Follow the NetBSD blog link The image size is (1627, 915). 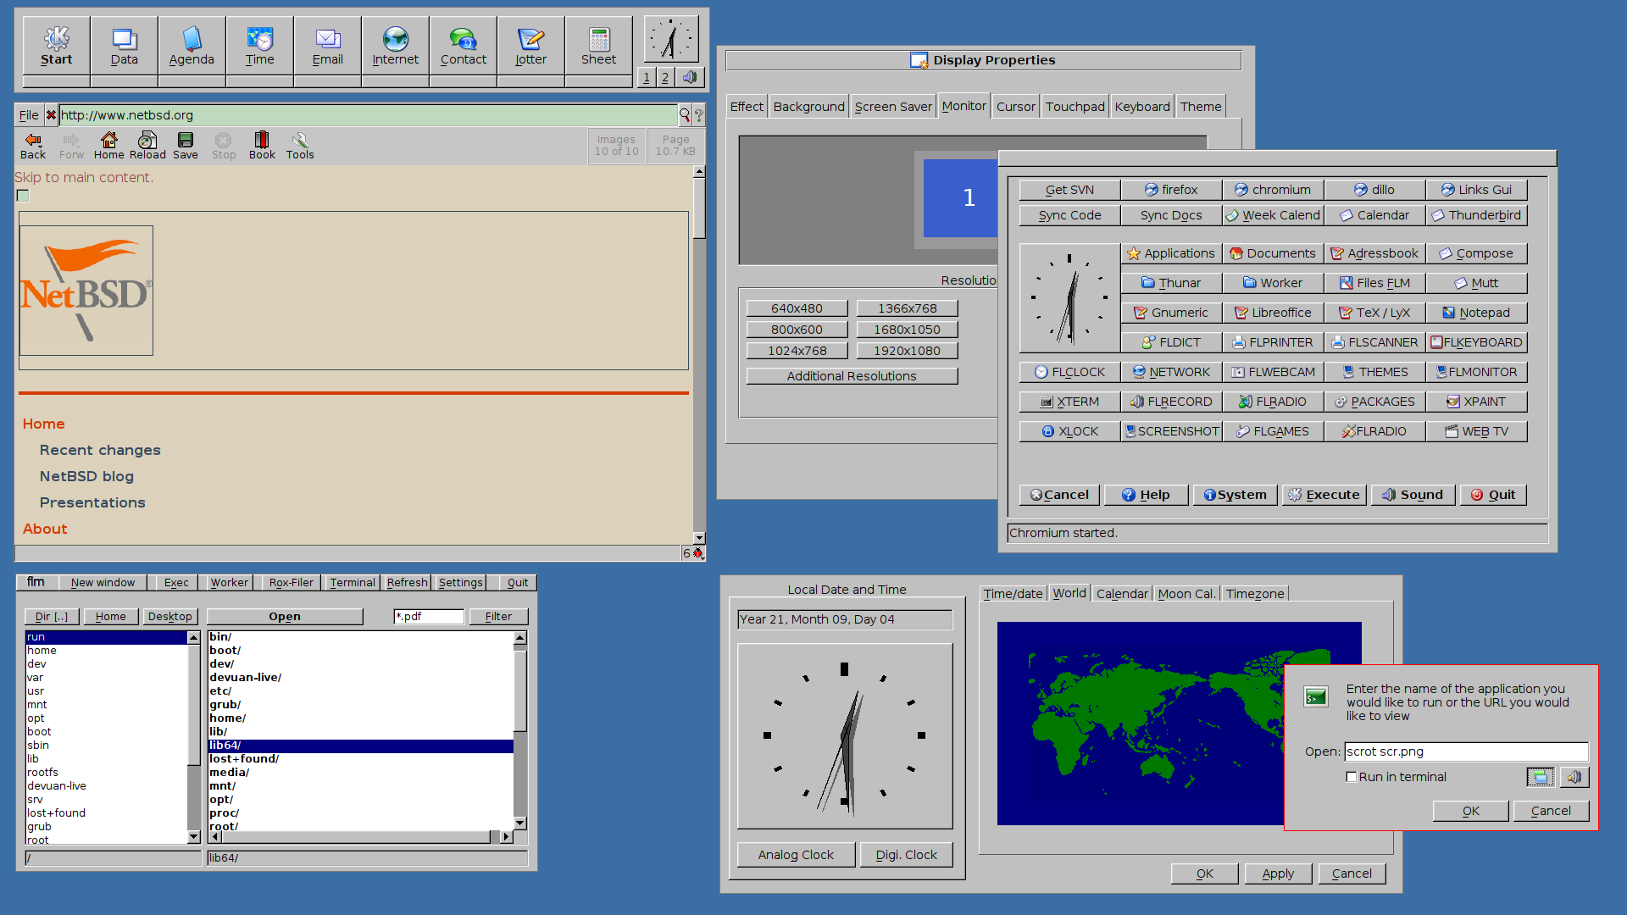coord(86,476)
